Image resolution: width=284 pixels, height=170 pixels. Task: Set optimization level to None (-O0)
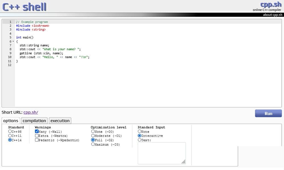(93, 131)
